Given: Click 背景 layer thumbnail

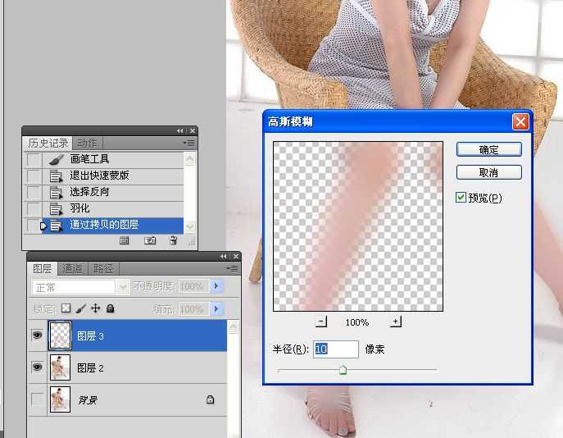Looking at the screenshot, I should pyautogui.click(x=60, y=399).
